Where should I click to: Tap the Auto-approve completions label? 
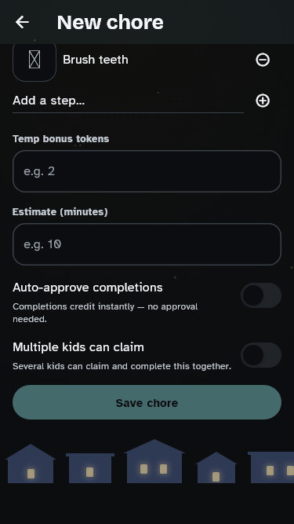point(88,288)
